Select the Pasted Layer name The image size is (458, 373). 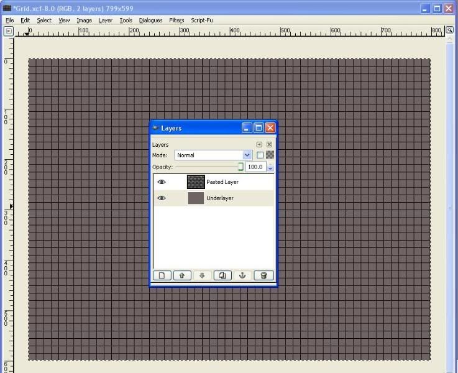[222, 182]
